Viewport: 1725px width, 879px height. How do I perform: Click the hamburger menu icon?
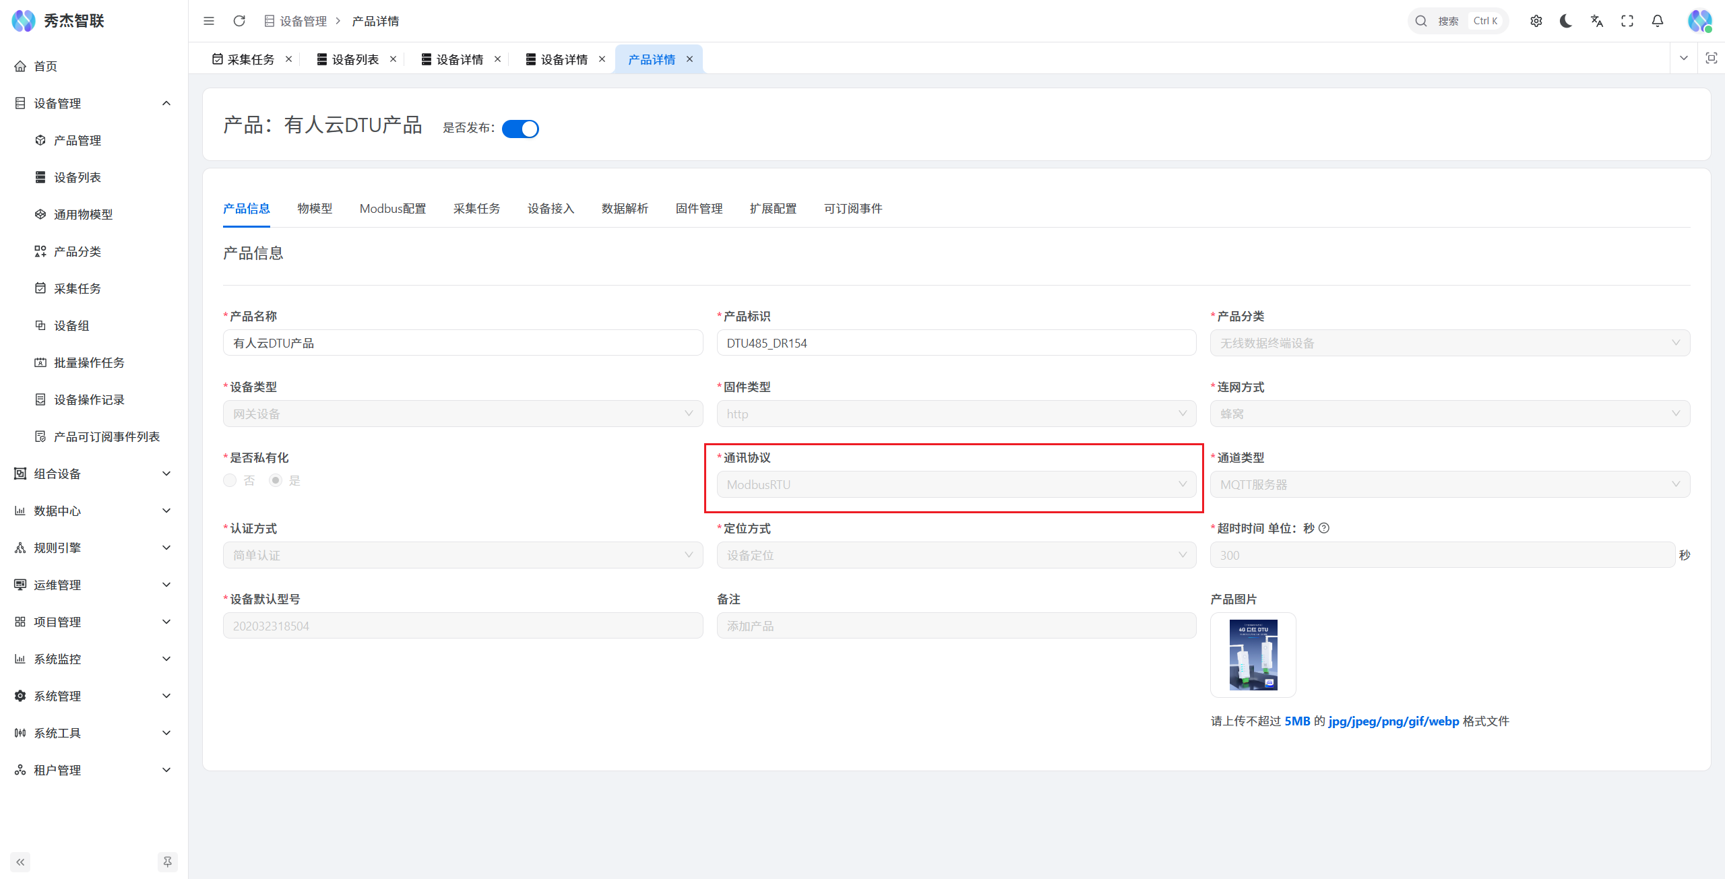pos(209,21)
